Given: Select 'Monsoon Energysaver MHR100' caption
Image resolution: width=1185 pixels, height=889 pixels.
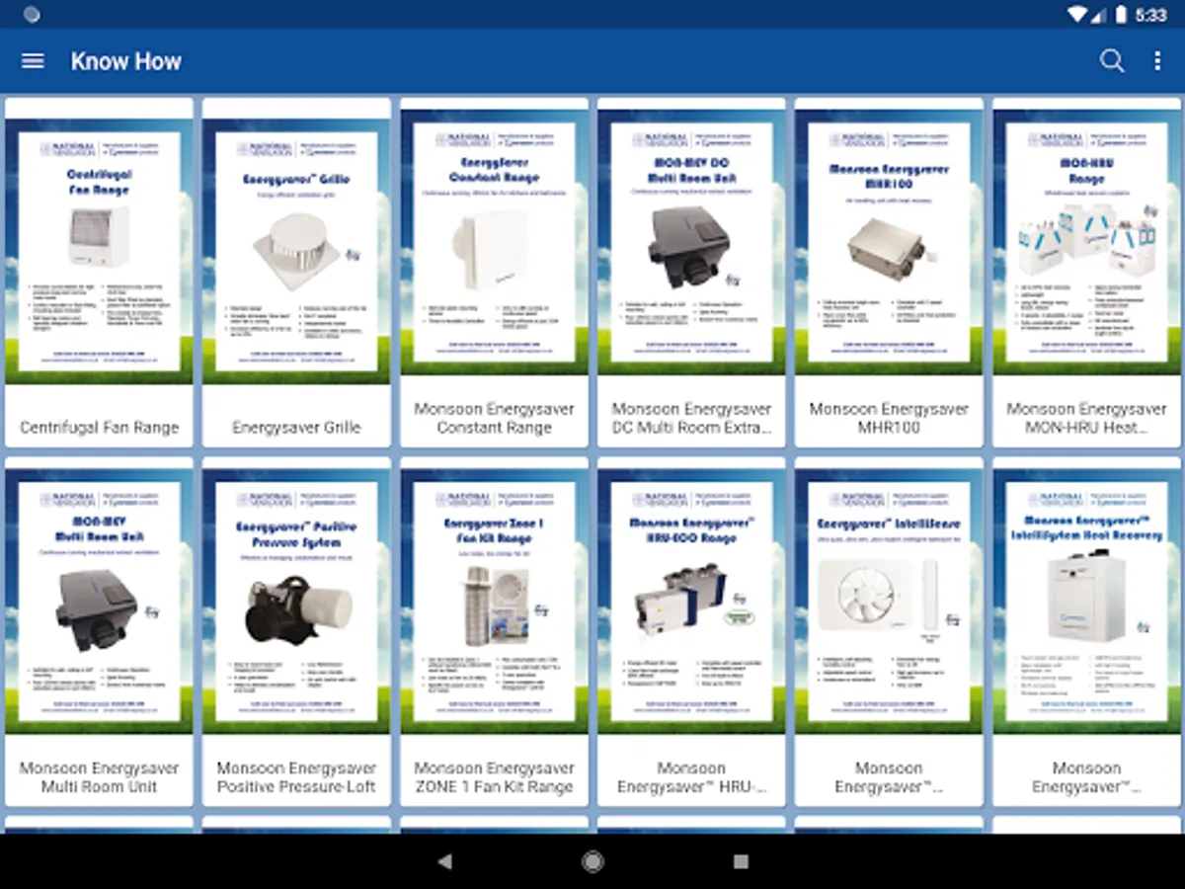Looking at the screenshot, I should coord(889,418).
